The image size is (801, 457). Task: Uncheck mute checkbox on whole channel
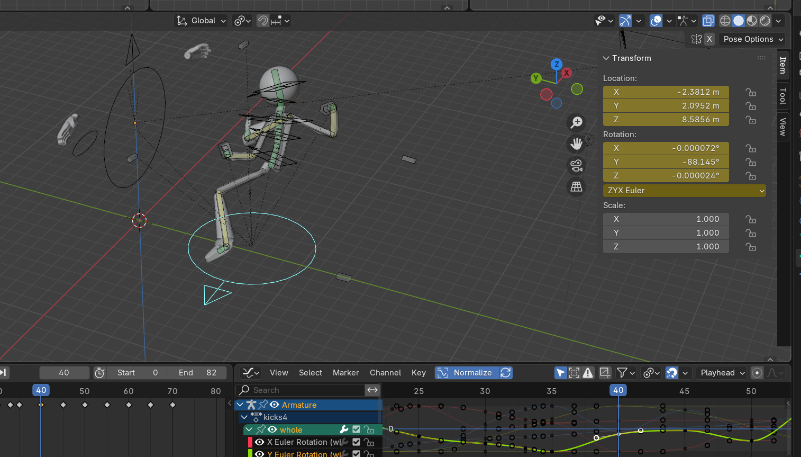tap(357, 429)
